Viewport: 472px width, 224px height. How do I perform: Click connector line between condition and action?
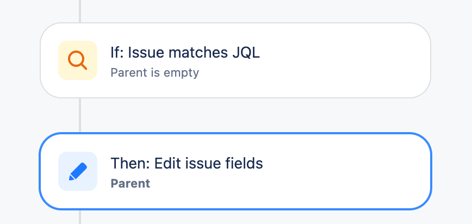[x=80, y=115]
